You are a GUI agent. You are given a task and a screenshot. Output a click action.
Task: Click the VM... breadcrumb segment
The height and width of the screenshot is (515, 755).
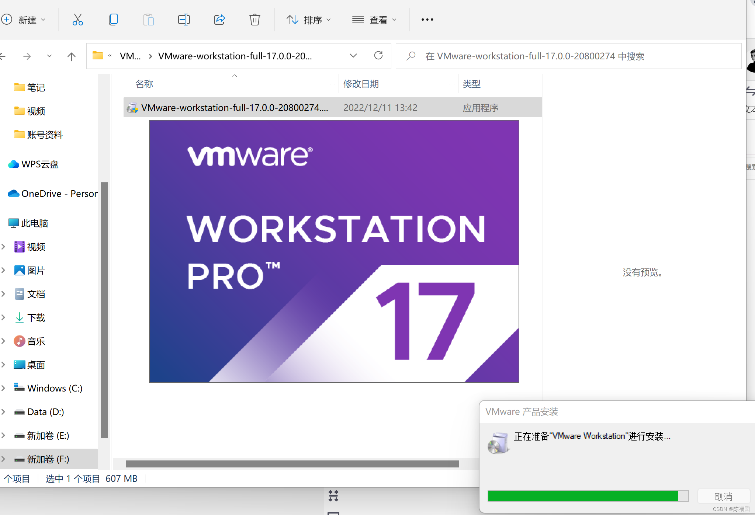pyautogui.click(x=130, y=56)
